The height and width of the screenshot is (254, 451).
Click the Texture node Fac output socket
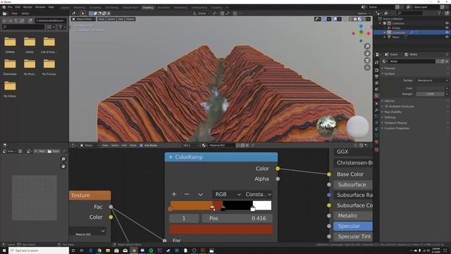[x=111, y=207]
